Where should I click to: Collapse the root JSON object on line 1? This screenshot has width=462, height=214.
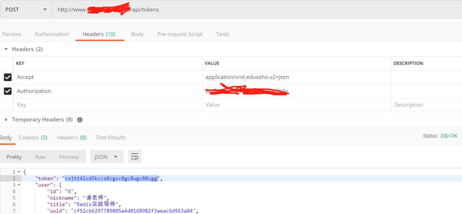[19, 172]
